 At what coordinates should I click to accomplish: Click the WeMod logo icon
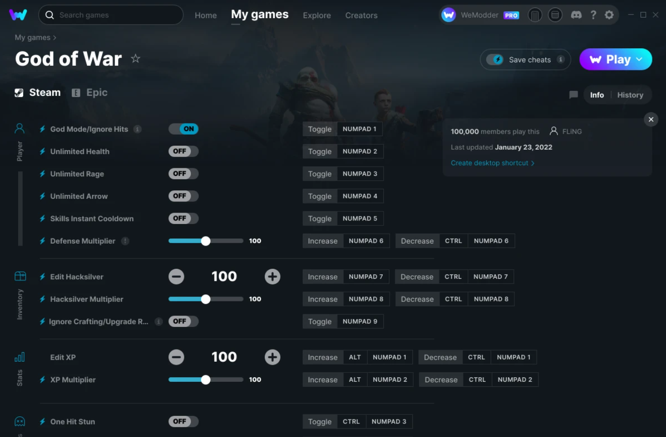pos(18,15)
